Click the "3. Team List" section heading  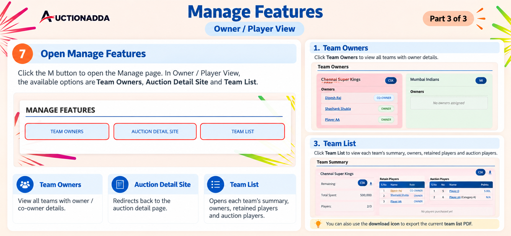tap(335, 143)
